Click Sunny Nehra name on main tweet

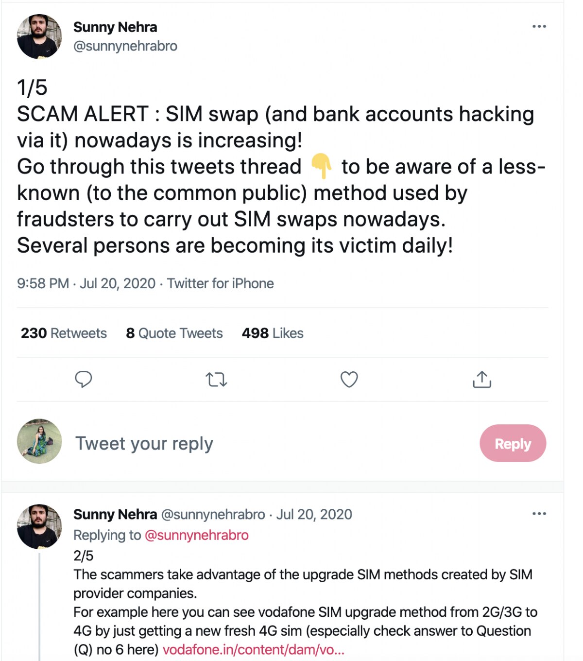[115, 27]
